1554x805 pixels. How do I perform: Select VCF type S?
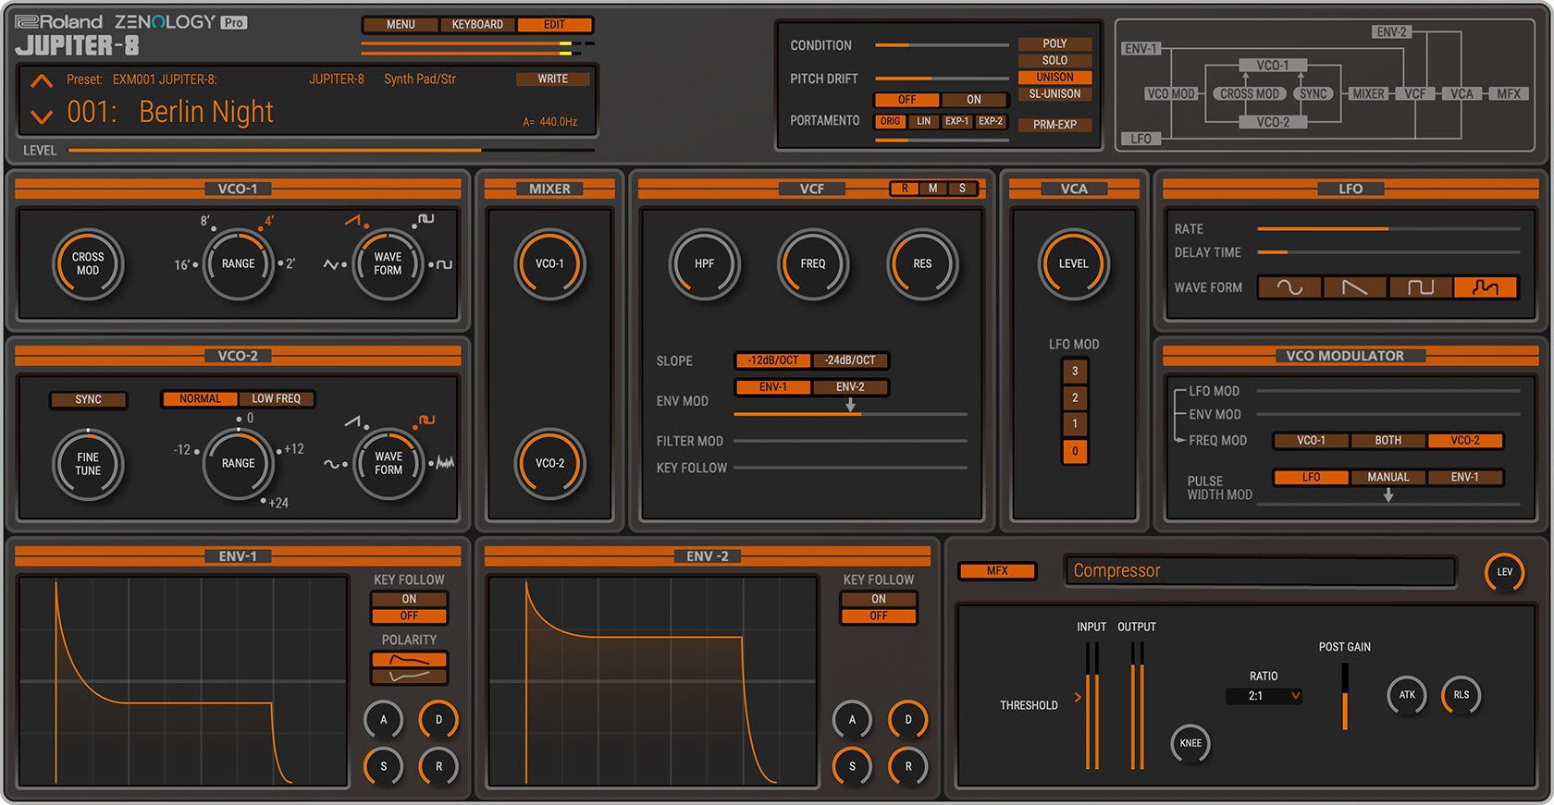point(962,189)
